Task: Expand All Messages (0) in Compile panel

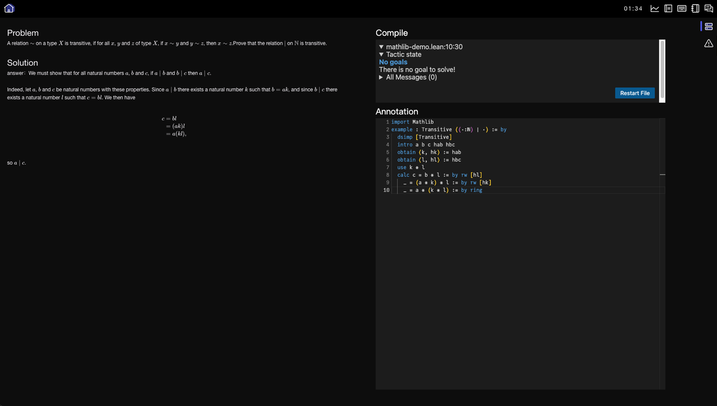Action: coord(381,77)
